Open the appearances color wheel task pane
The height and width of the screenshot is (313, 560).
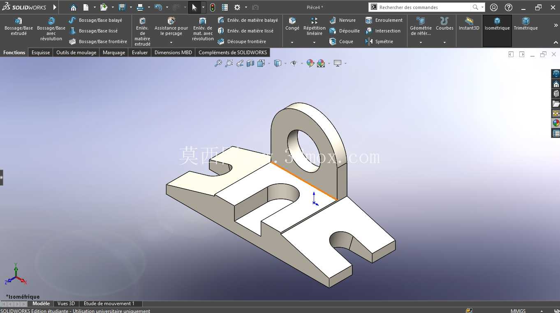[556, 123]
